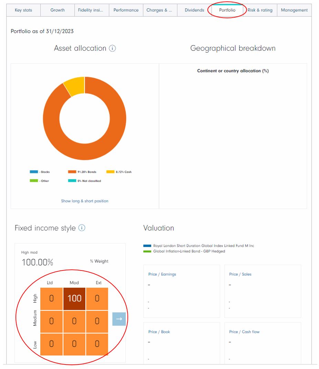319x369 pixels.
Task: Switch to the Growth tab
Action: point(58,10)
